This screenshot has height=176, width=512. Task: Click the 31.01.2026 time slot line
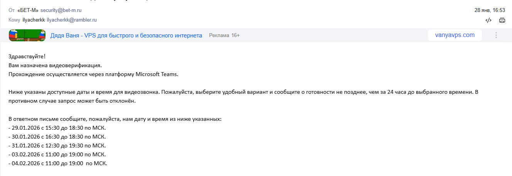tap(57, 146)
